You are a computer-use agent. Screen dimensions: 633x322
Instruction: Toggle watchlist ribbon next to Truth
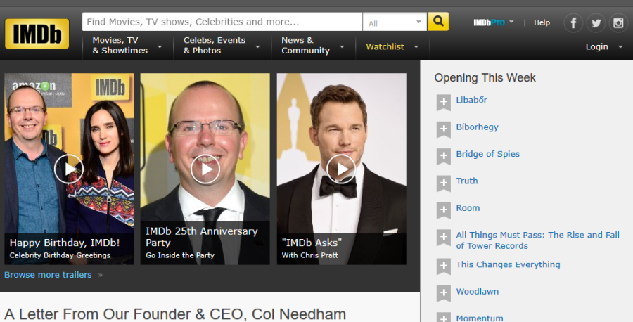point(443,183)
